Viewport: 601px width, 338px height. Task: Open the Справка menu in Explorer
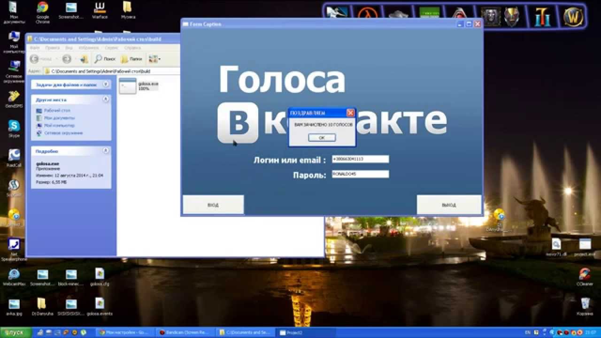132,47
